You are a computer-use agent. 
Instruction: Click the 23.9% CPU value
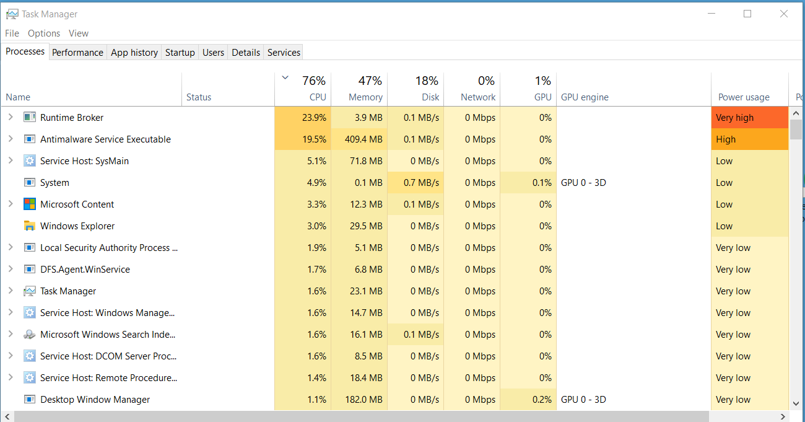coord(314,117)
